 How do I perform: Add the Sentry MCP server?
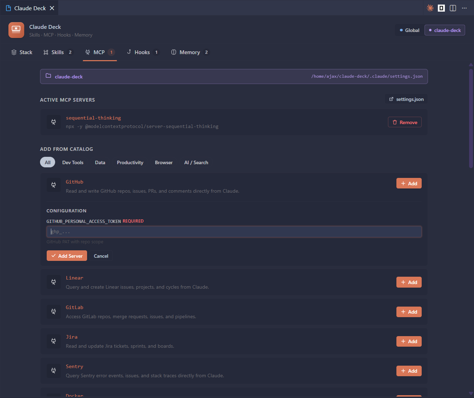[x=409, y=371]
